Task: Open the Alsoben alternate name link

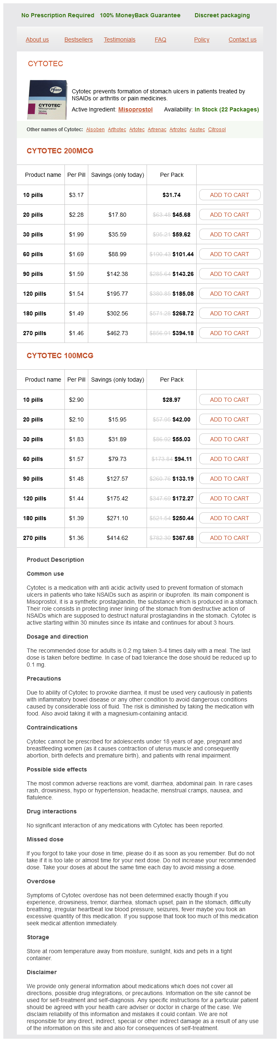Action: pos(95,130)
